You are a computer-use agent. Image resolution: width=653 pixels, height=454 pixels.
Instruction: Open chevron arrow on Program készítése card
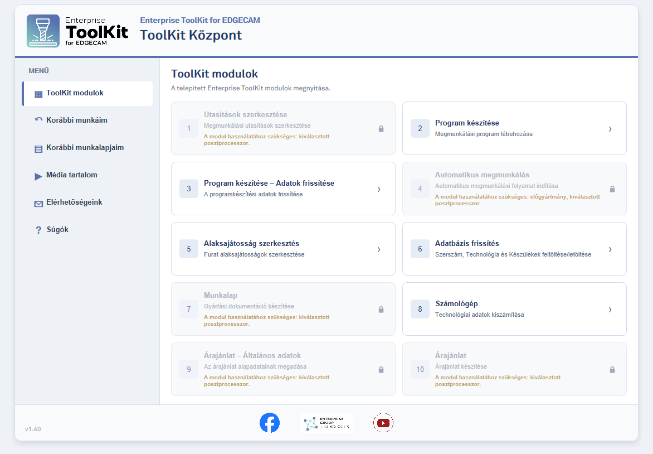coord(610,129)
